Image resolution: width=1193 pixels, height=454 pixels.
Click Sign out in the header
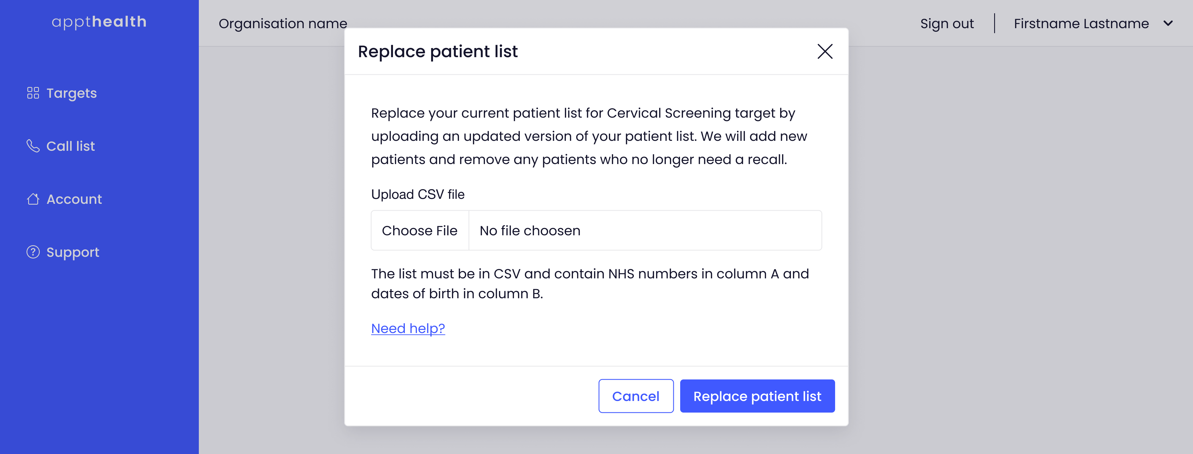tap(947, 24)
